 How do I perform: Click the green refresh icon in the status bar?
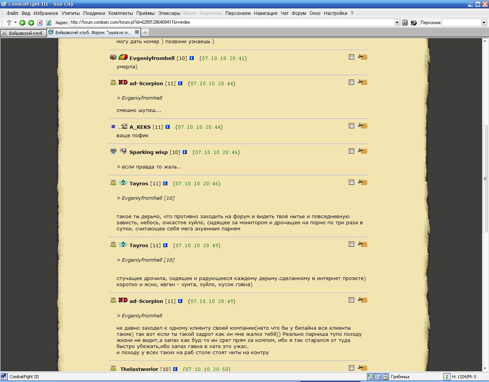coord(447,377)
